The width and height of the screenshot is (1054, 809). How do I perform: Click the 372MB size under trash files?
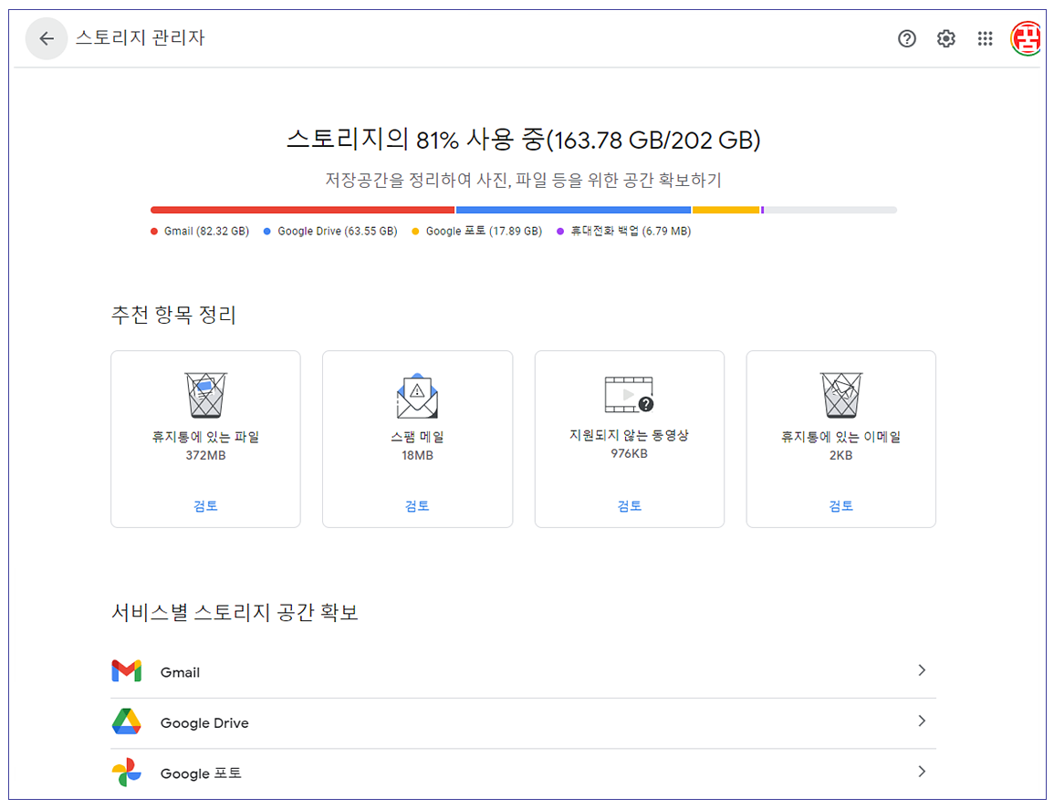(x=205, y=455)
